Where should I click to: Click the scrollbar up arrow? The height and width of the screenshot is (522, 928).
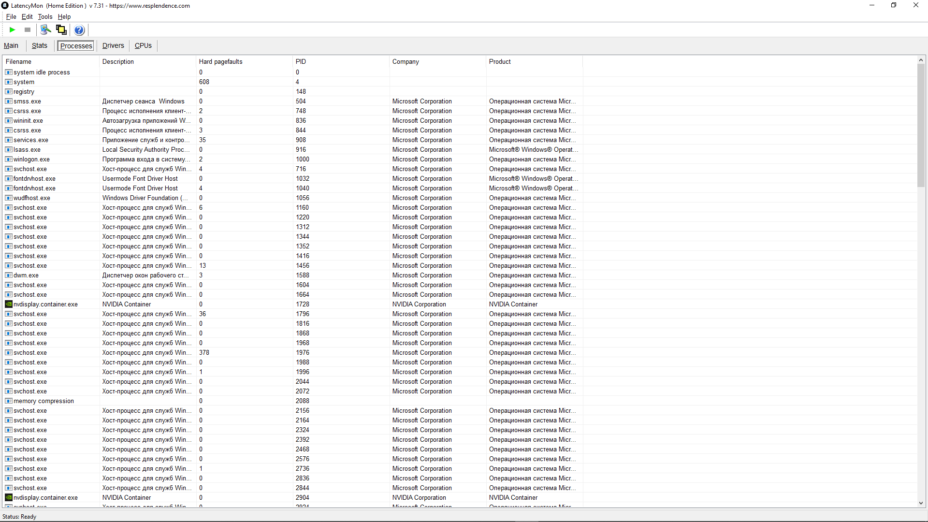pyautogui.click(x=921, y=60)
